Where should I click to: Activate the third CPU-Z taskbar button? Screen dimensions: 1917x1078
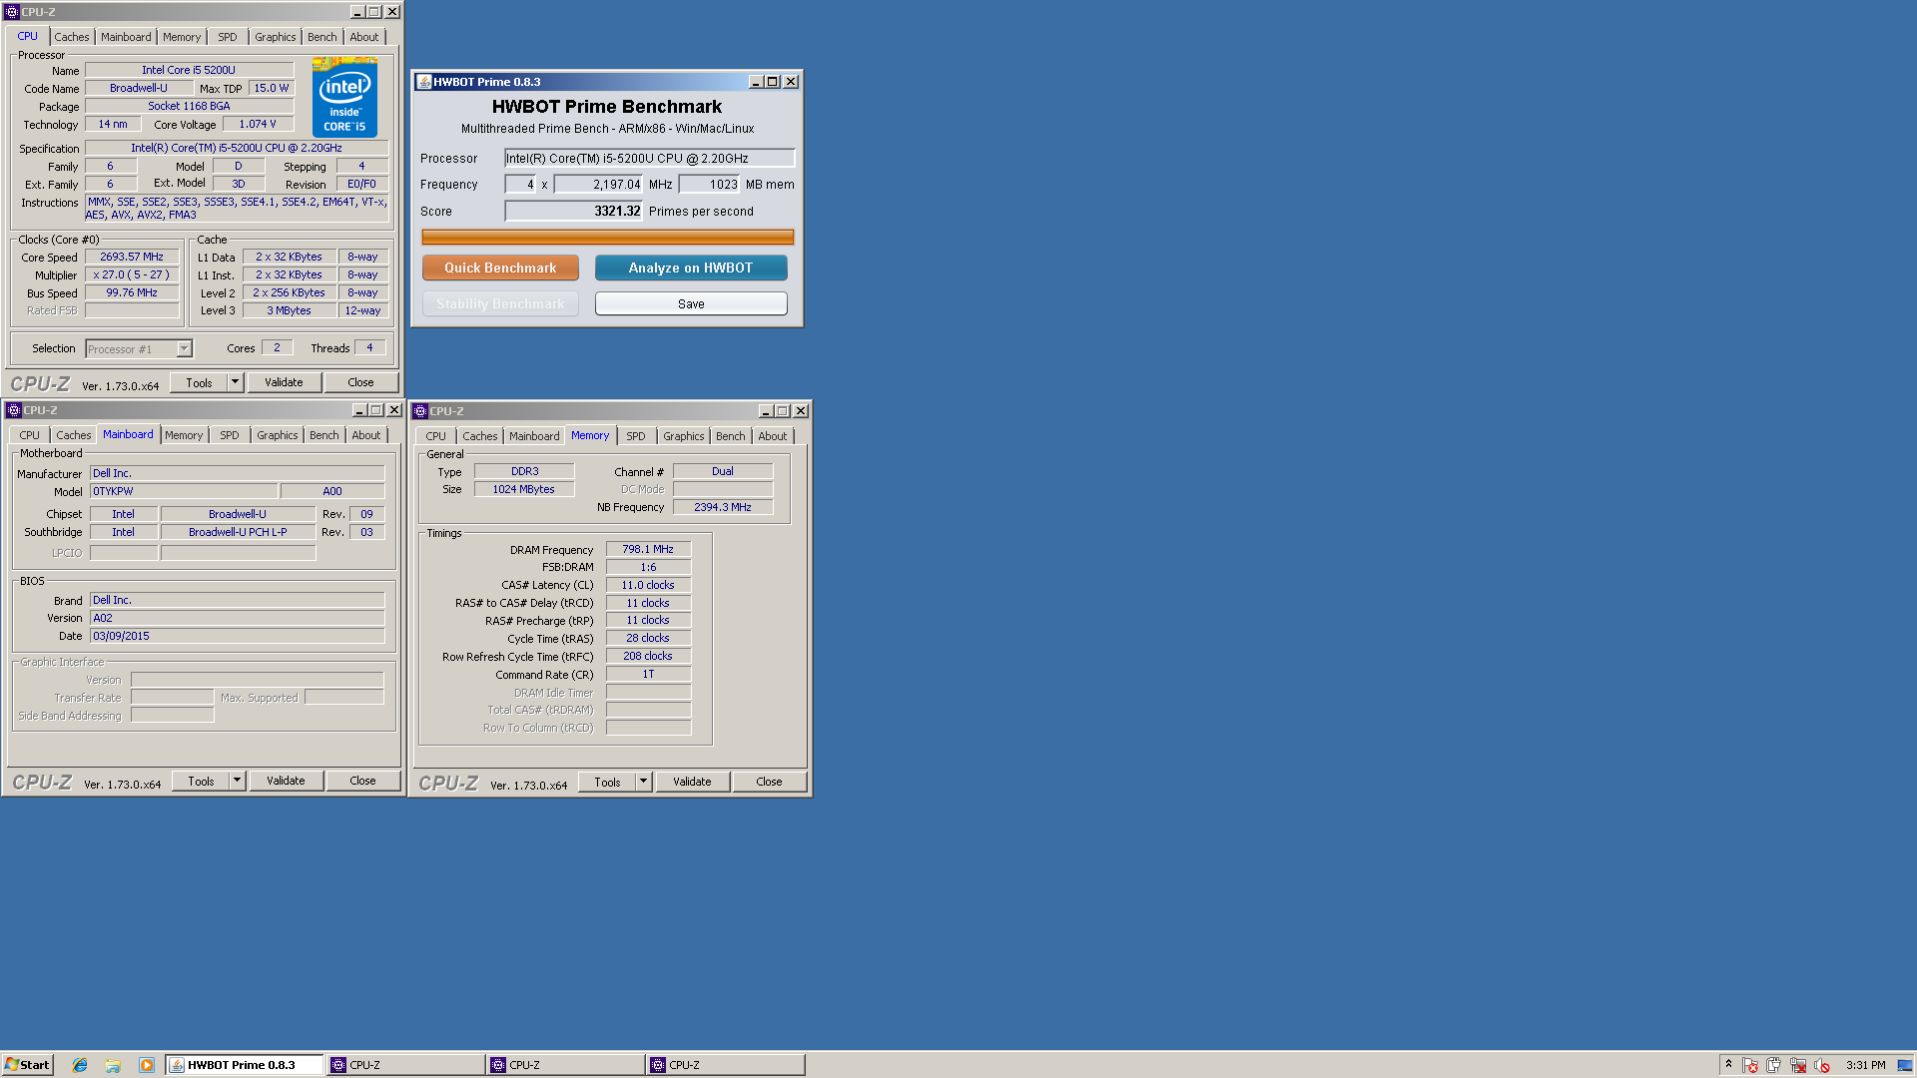(725, 1065)
